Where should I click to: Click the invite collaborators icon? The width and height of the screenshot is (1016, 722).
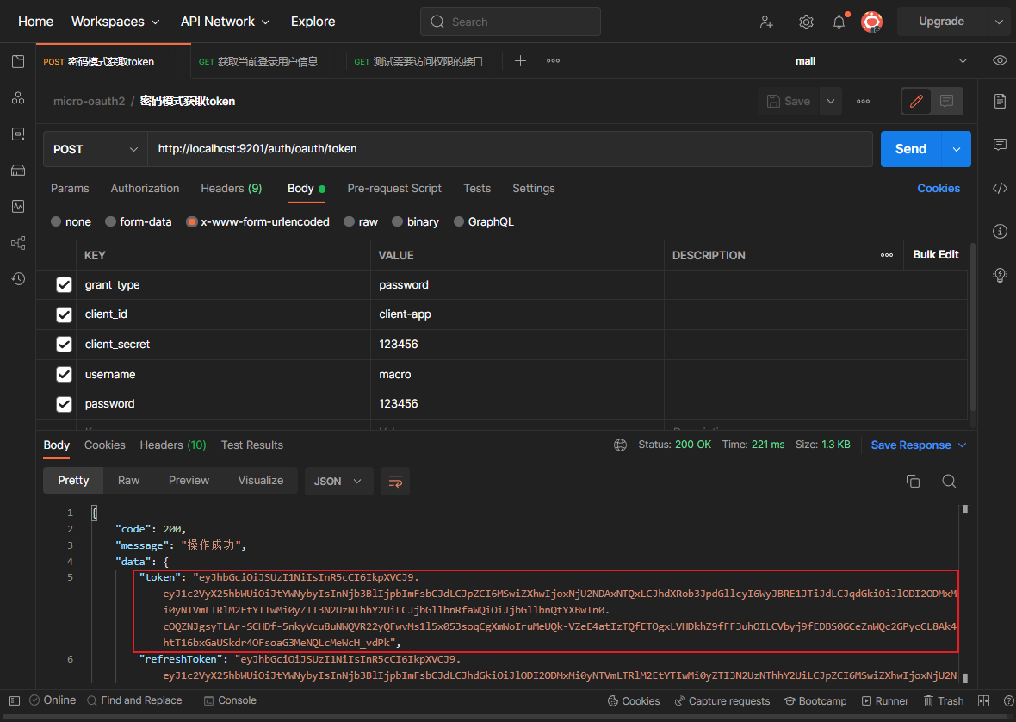click(766, 22)
